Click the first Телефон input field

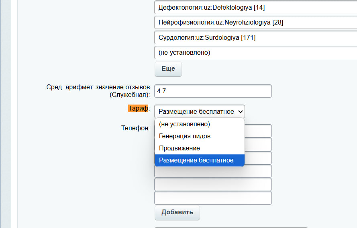coord(258,130)
